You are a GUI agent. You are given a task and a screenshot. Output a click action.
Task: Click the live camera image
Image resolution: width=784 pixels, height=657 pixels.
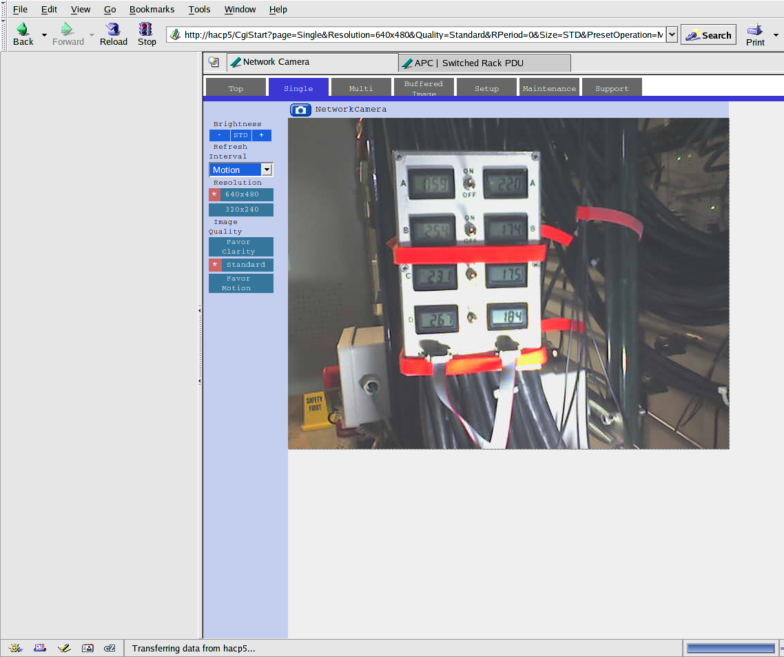(x=508, y=283)
